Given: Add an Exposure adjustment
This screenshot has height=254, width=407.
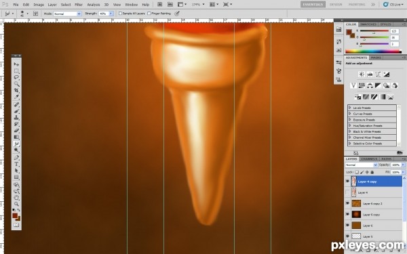Looking at the screenshot, I should pos(387,75).
